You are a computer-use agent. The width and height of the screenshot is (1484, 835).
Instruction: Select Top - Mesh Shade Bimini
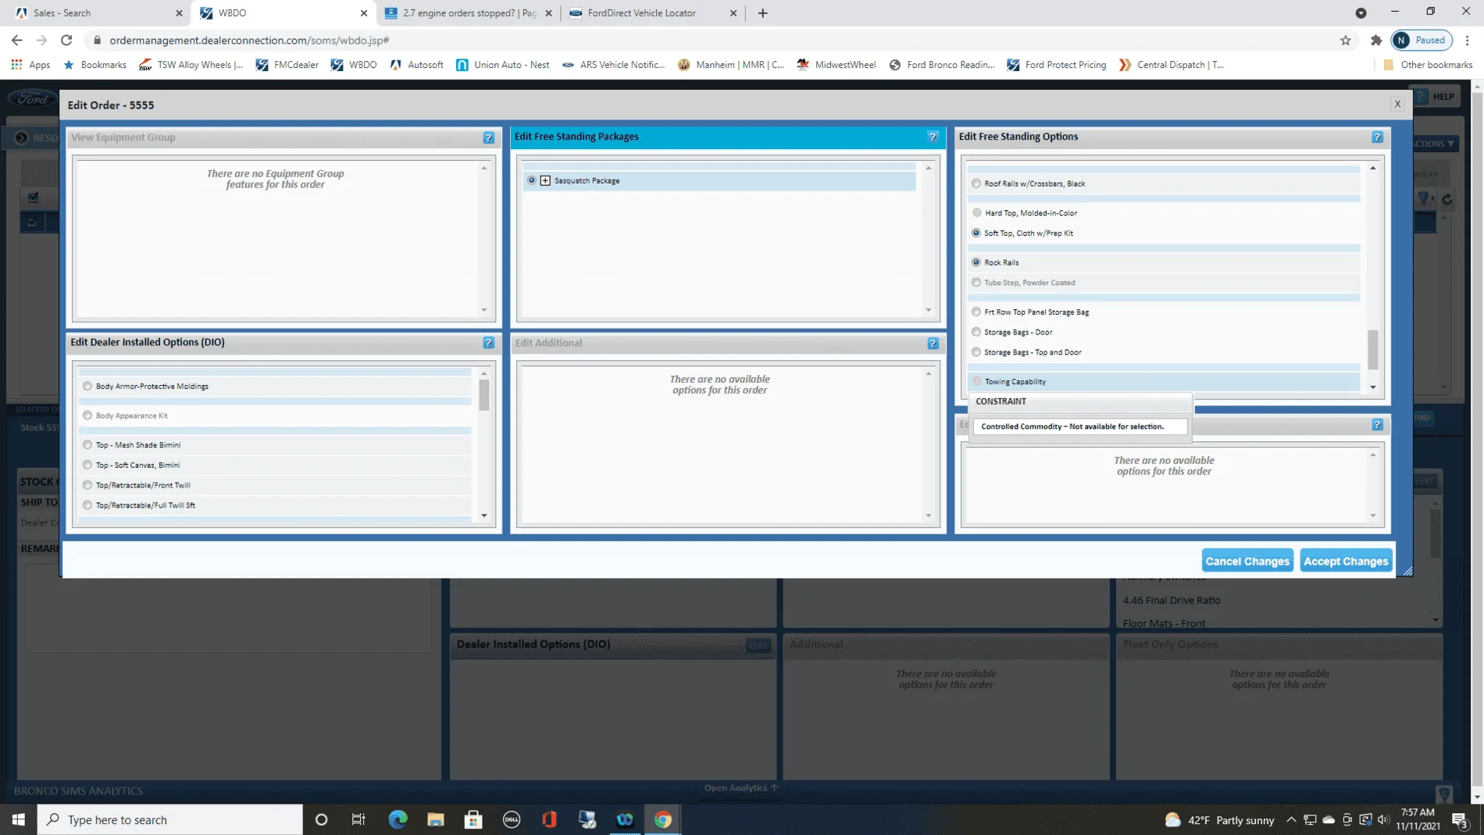pos(87,444)
